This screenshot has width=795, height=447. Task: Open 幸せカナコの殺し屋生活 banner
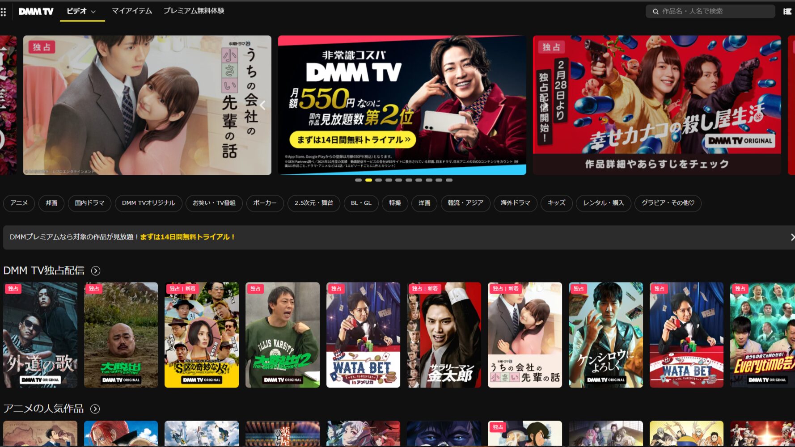[x=657, y=105]
